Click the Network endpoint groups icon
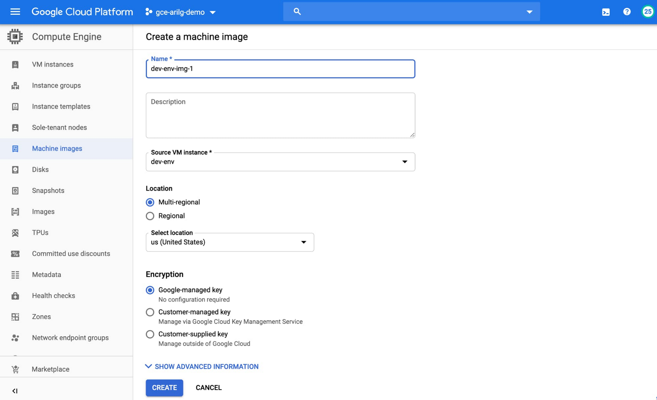Image resolution: width=657 pixels, height=400 pixels. point(15,338)
